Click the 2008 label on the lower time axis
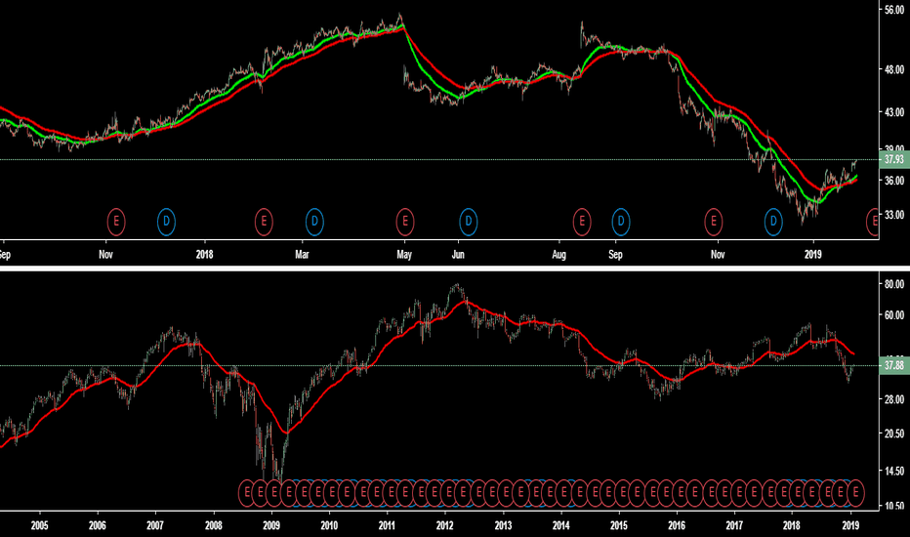The width and height of the screenshot is (910, 537). 214,525
